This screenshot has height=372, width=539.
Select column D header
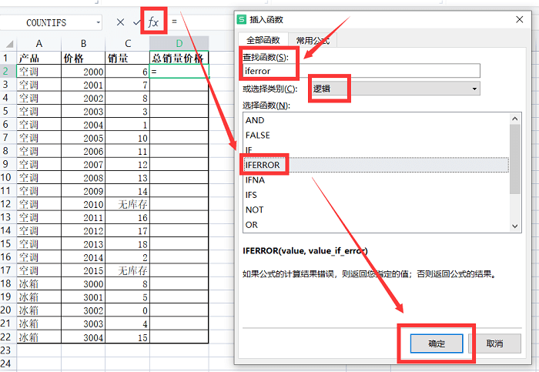[179, 44]
